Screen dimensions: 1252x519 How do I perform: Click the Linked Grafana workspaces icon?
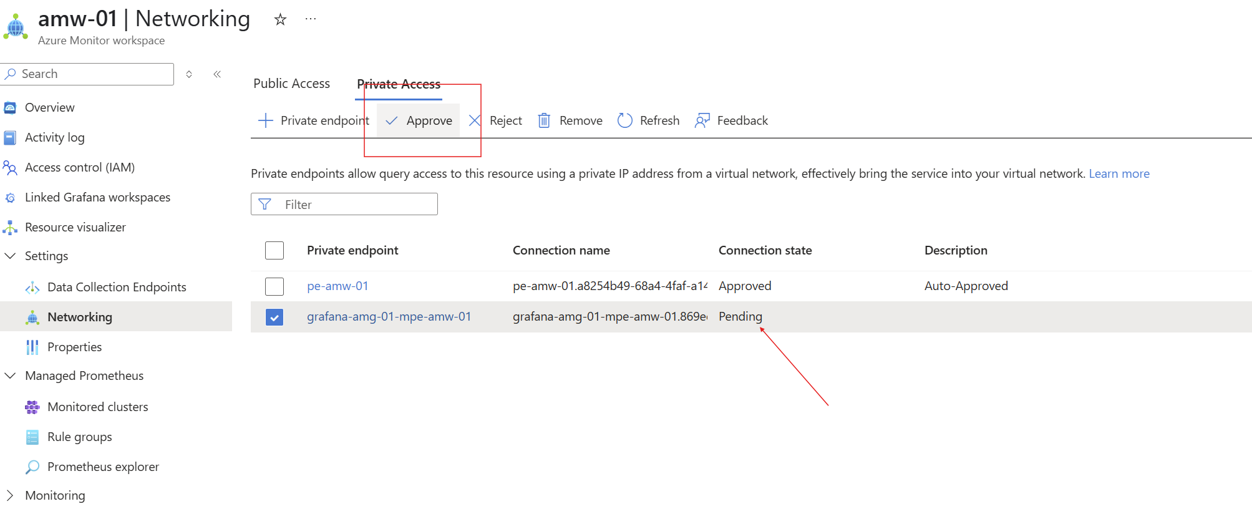[10, 198]
